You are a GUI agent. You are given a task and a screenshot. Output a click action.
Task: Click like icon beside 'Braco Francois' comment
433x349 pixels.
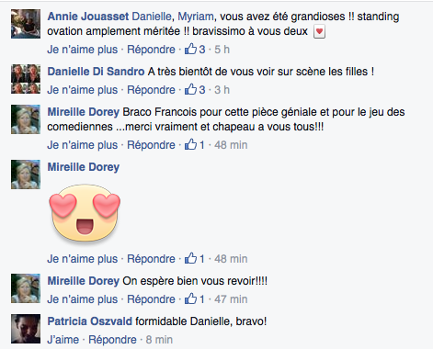(190, 144)
